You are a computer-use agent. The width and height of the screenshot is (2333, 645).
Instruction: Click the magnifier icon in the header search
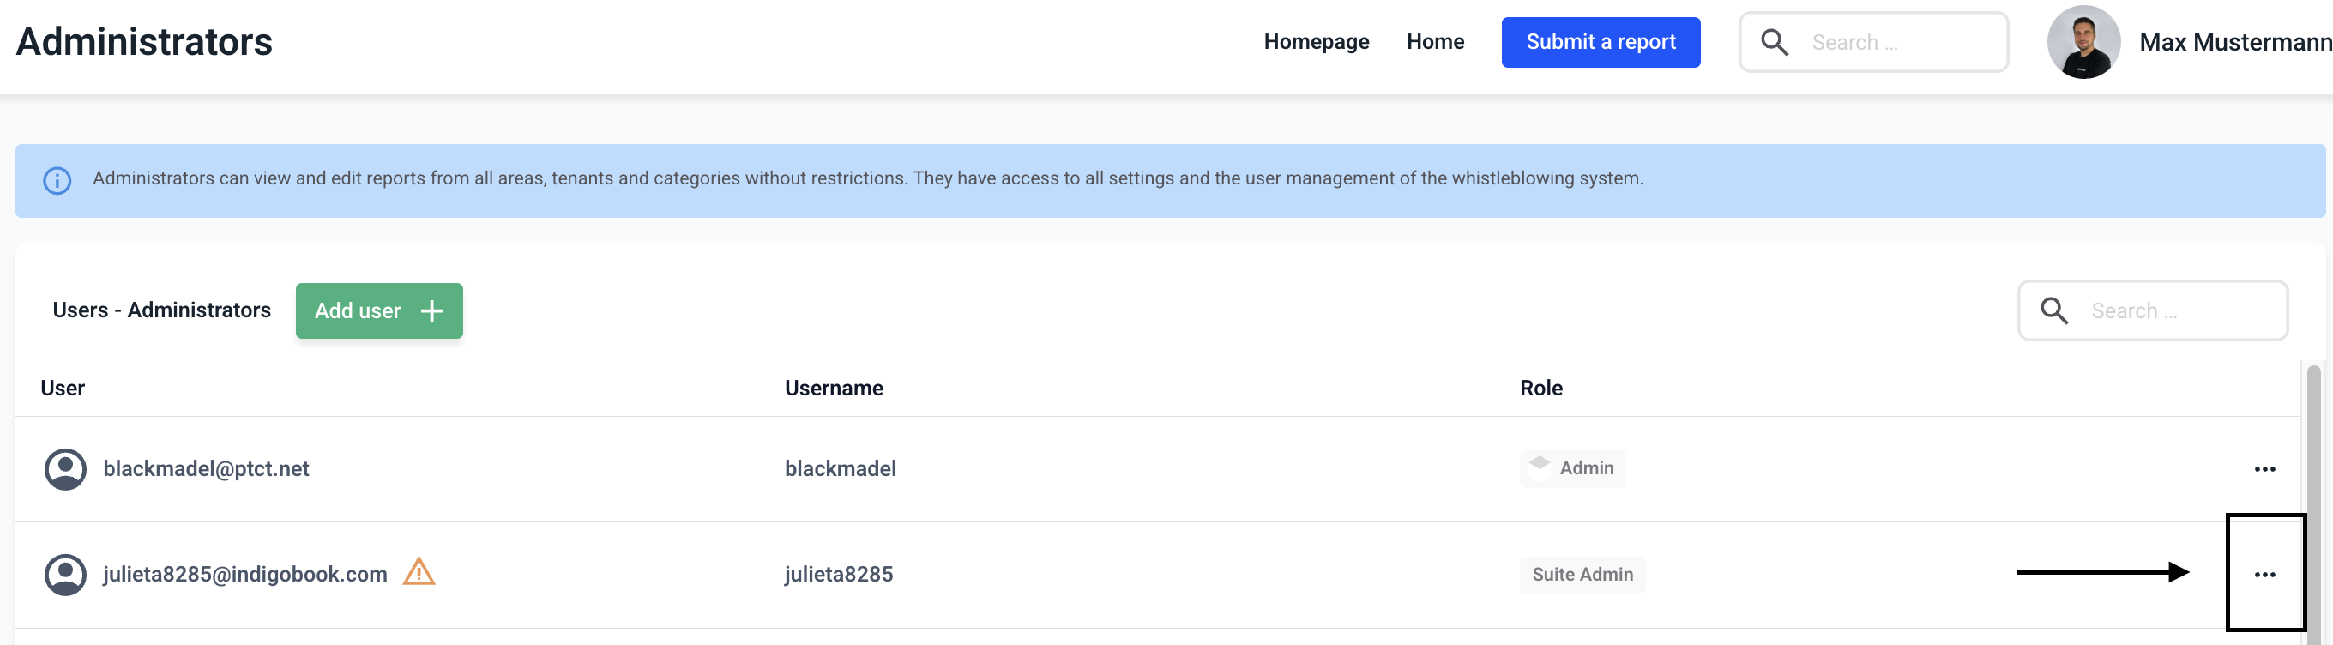[x=1775, y=43]
